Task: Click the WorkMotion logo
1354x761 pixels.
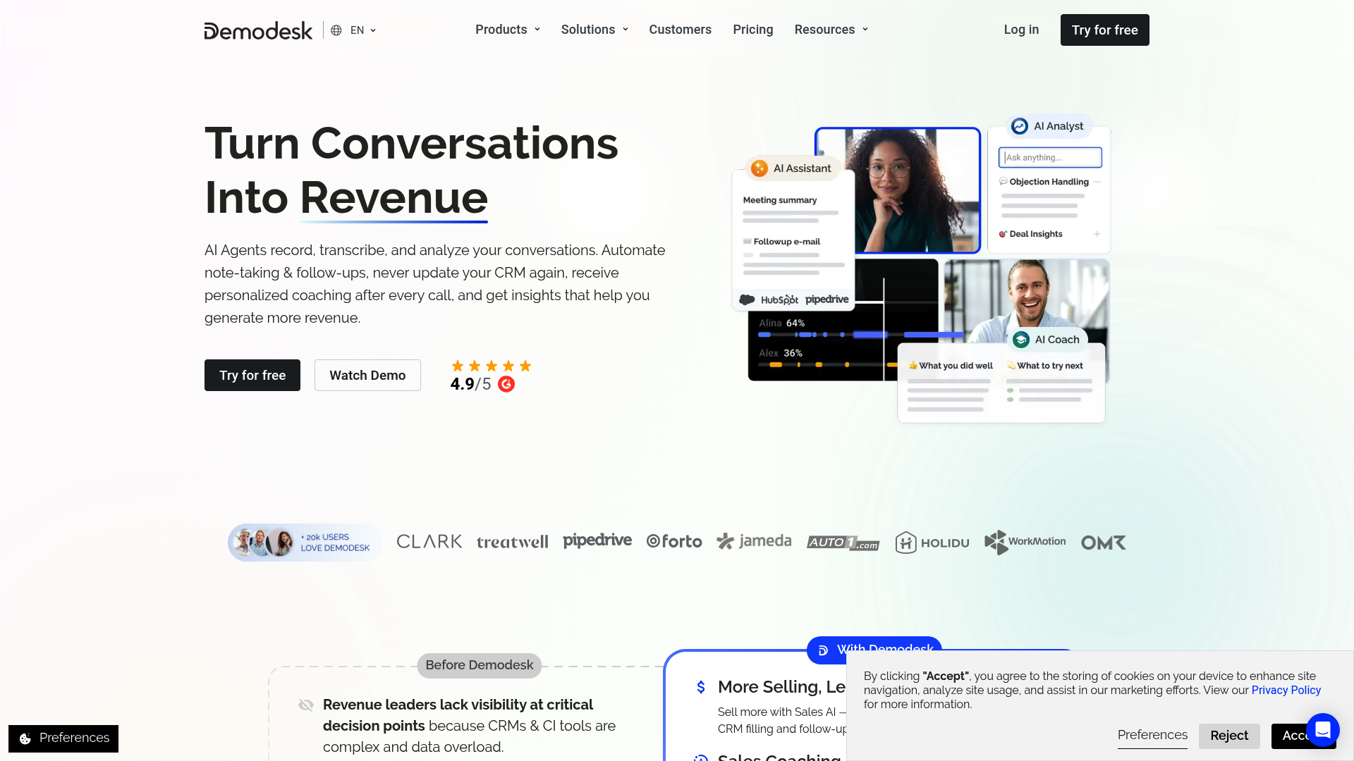Action: (x=1025, y=542)
